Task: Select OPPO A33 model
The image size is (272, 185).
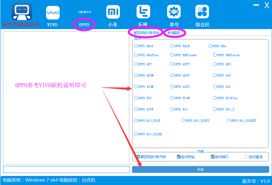Action: [222, 75]
